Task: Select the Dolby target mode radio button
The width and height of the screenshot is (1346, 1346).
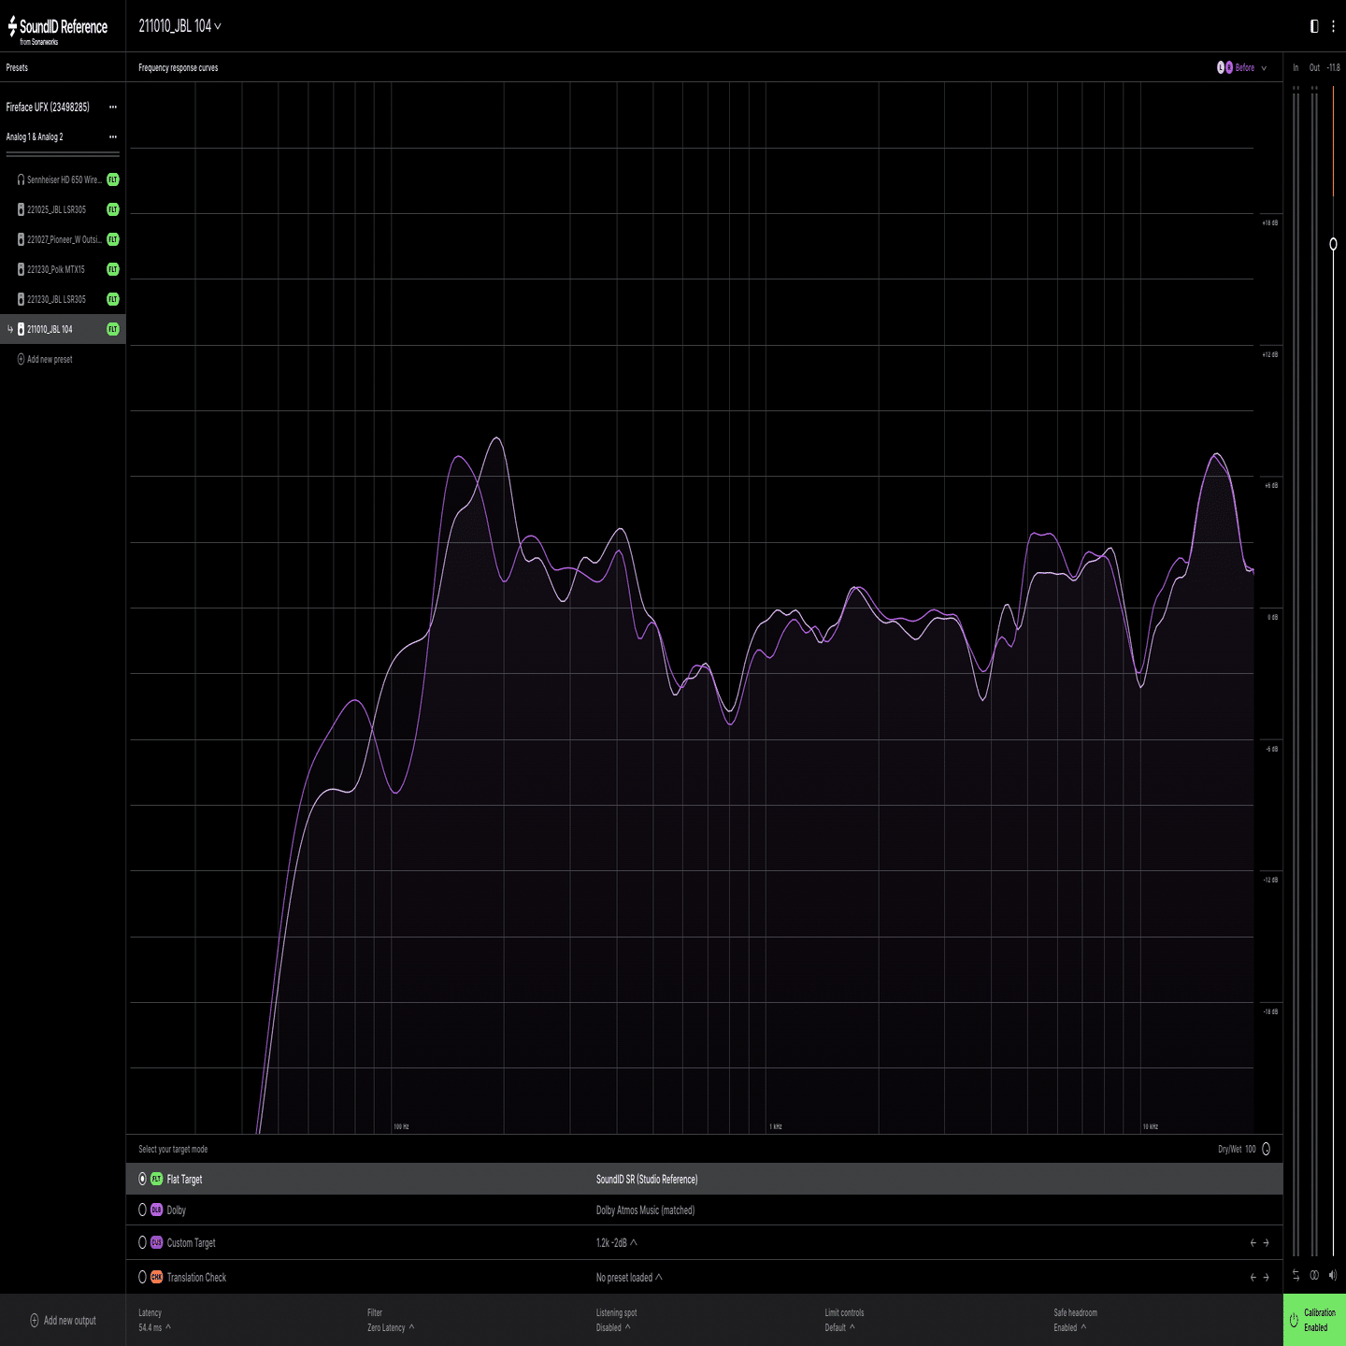Action: [143, 1210]
